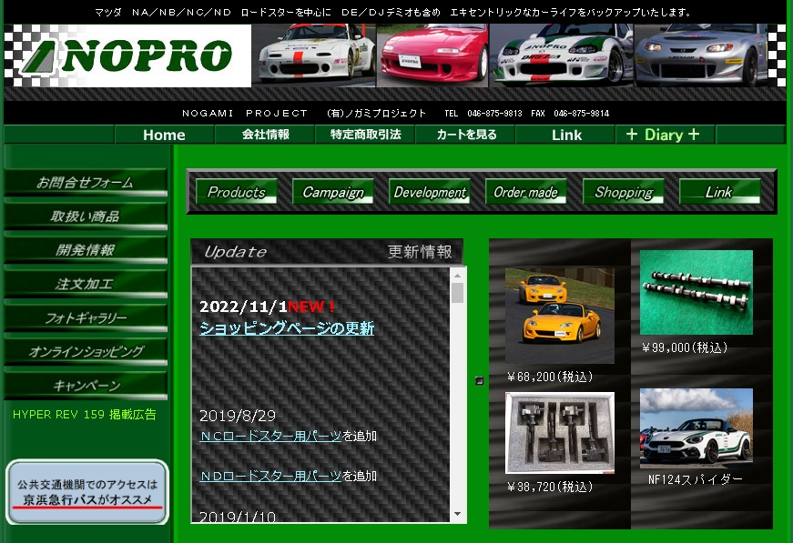The width and height of the screenshot is (793, 543).
Task: Open the ignition coils product thumbnail
Action: point(560,433)
